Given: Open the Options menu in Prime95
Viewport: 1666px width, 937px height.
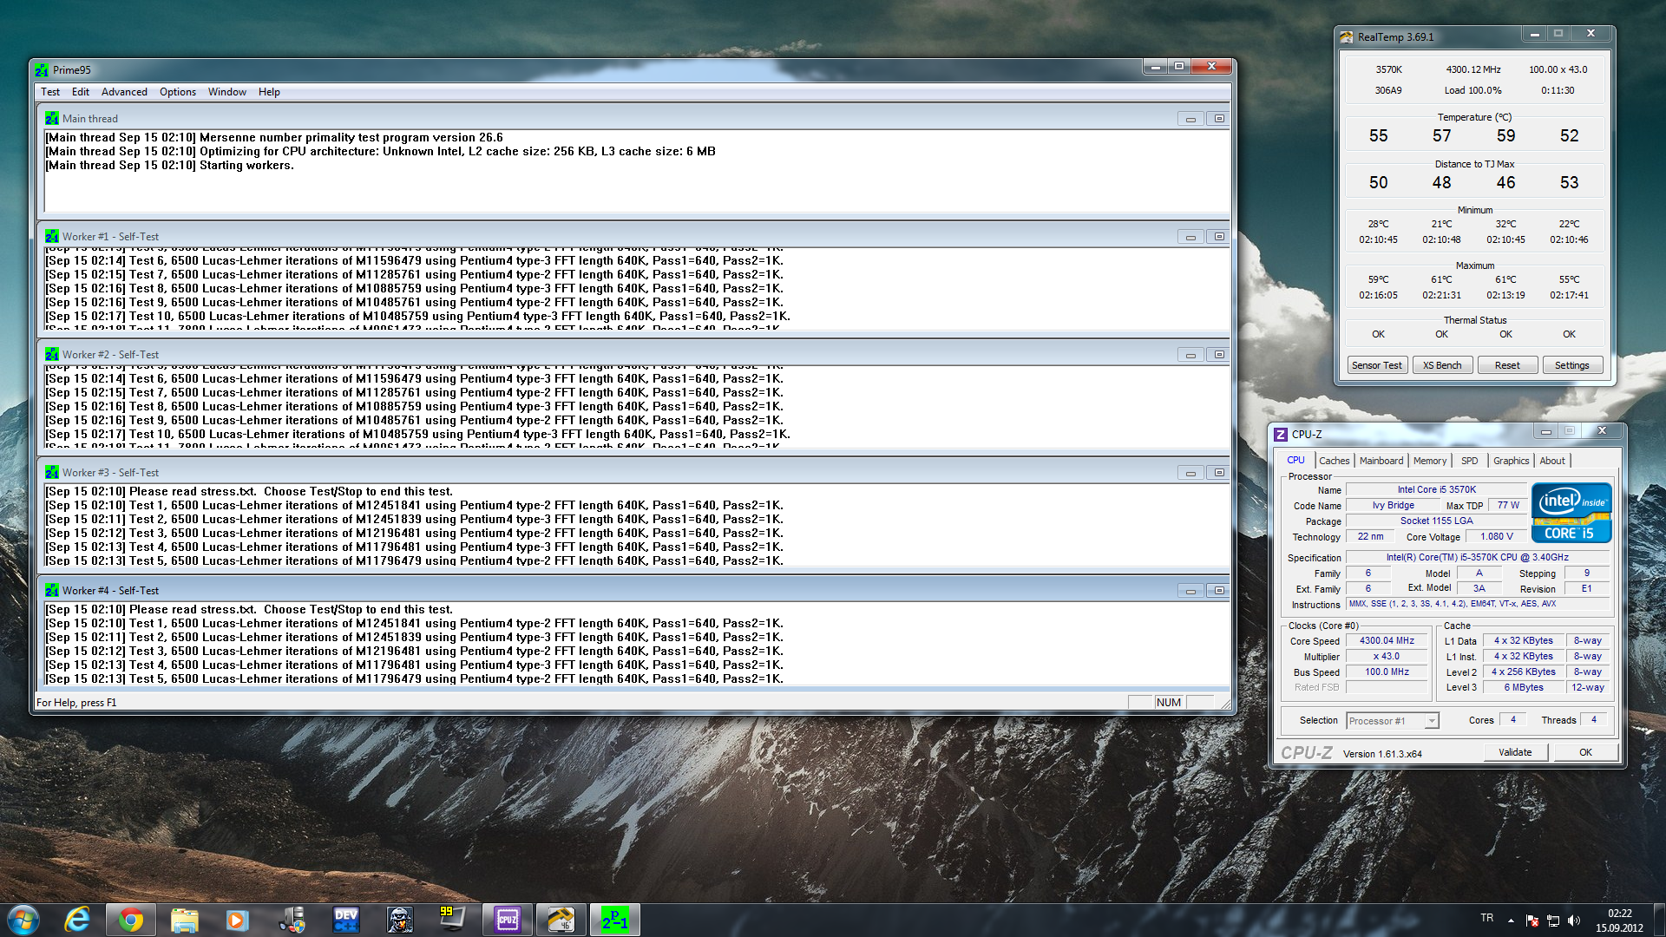Looking at the screenshot, I should coord(178,92).
